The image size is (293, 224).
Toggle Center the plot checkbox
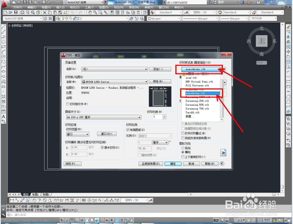[102, 148]
